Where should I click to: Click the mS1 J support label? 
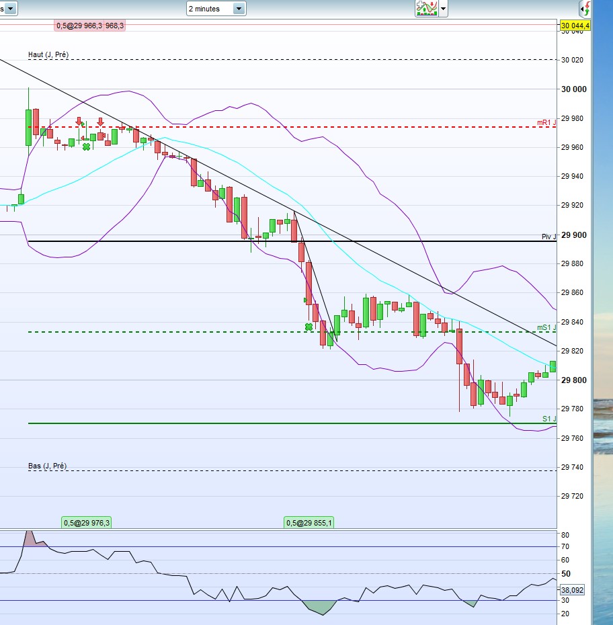(x=546, y=328)
